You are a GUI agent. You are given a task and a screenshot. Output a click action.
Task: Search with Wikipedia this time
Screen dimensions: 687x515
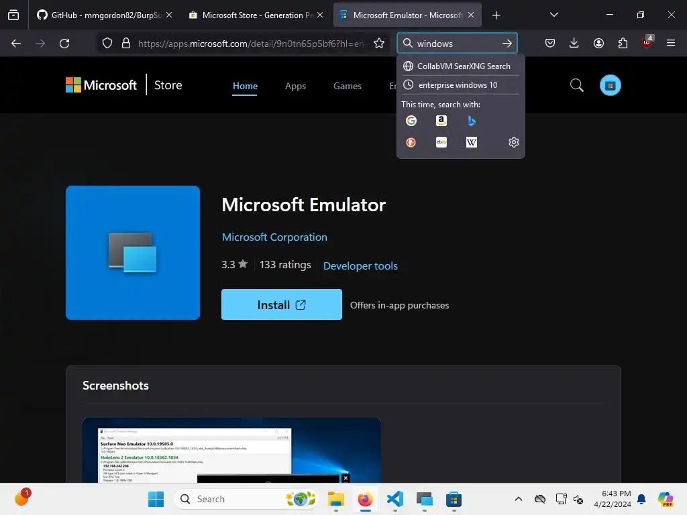472,142
